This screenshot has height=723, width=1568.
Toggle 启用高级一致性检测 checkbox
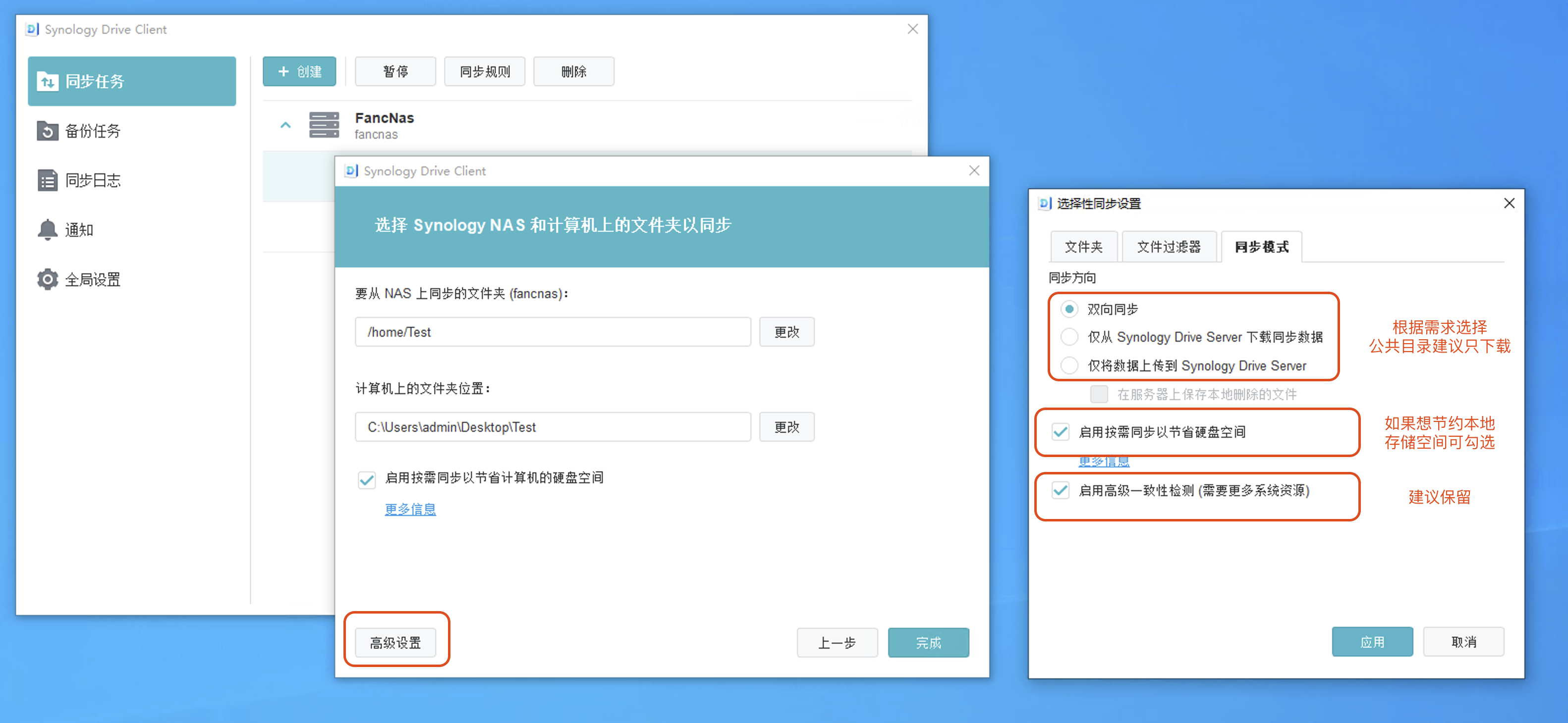[1061, 490]
